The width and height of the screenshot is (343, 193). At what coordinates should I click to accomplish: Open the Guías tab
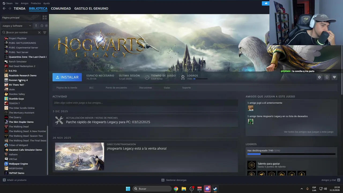(167, 88)
